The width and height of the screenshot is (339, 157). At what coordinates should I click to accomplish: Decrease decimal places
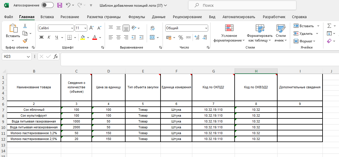click(205, 37)
